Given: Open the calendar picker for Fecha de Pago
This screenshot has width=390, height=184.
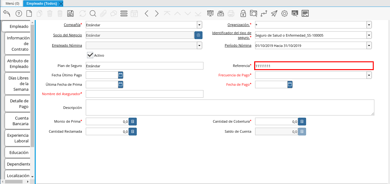Looking at the screenshot, I should click(290, 84).
